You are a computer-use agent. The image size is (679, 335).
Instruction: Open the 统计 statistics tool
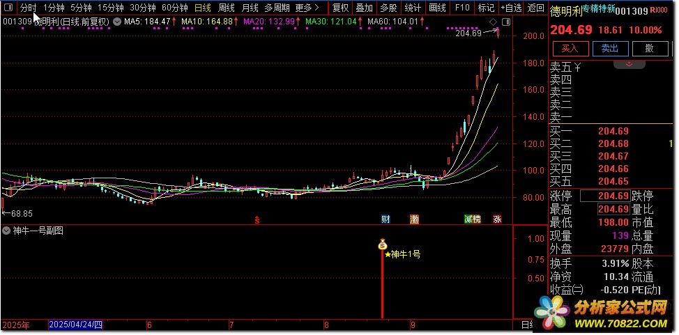pyautogui.click(x=413, y=8)
